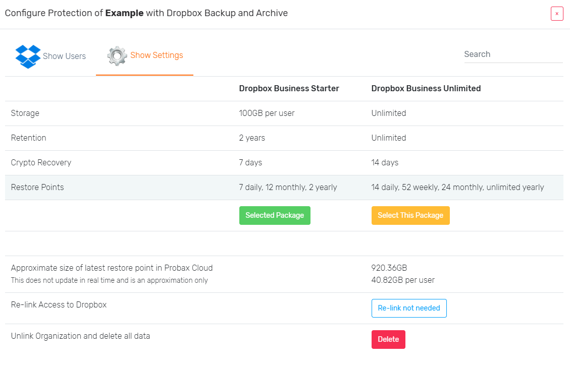This screenshot has width=570, height=368.
Task: Open the Show Settings tab
Action: click(145, 56)
